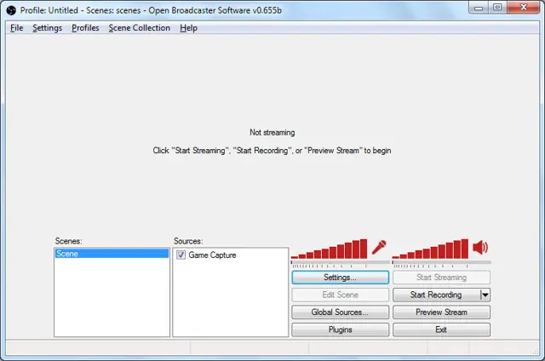The height and width of the screenshot is (361, 545).
Task: Uncheck the Game Capture source checkbox
Action: point(181,255)
